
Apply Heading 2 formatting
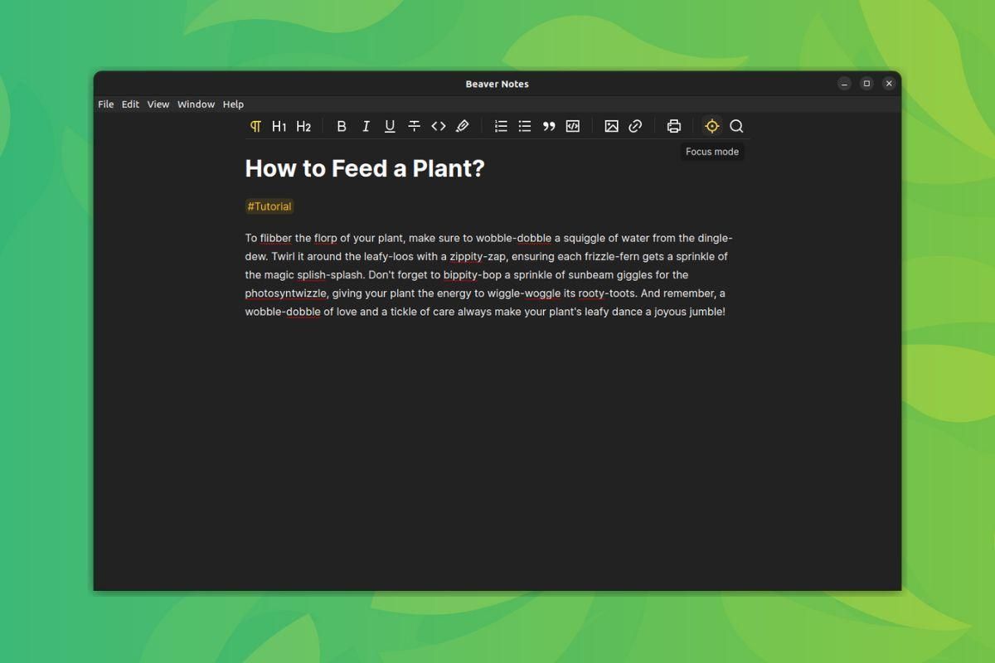303,125
